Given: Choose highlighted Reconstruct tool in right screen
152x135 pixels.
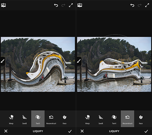Looking at the screenshot, I should pos(127,119).
